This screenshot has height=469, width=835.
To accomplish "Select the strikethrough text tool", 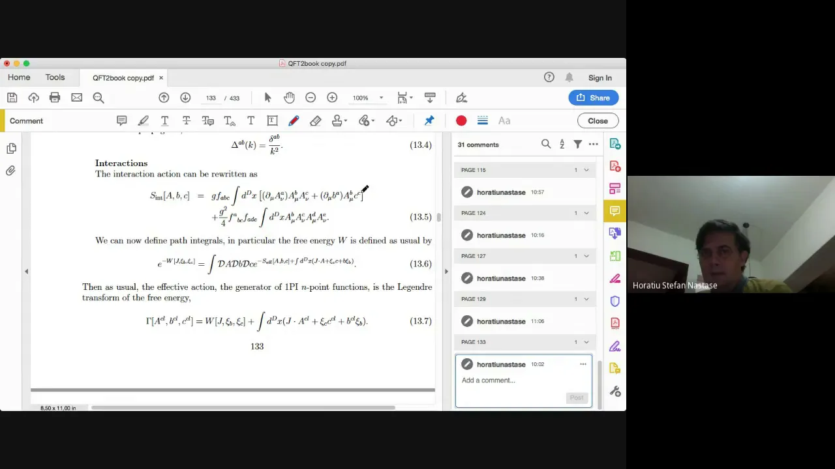I will 186,121.
